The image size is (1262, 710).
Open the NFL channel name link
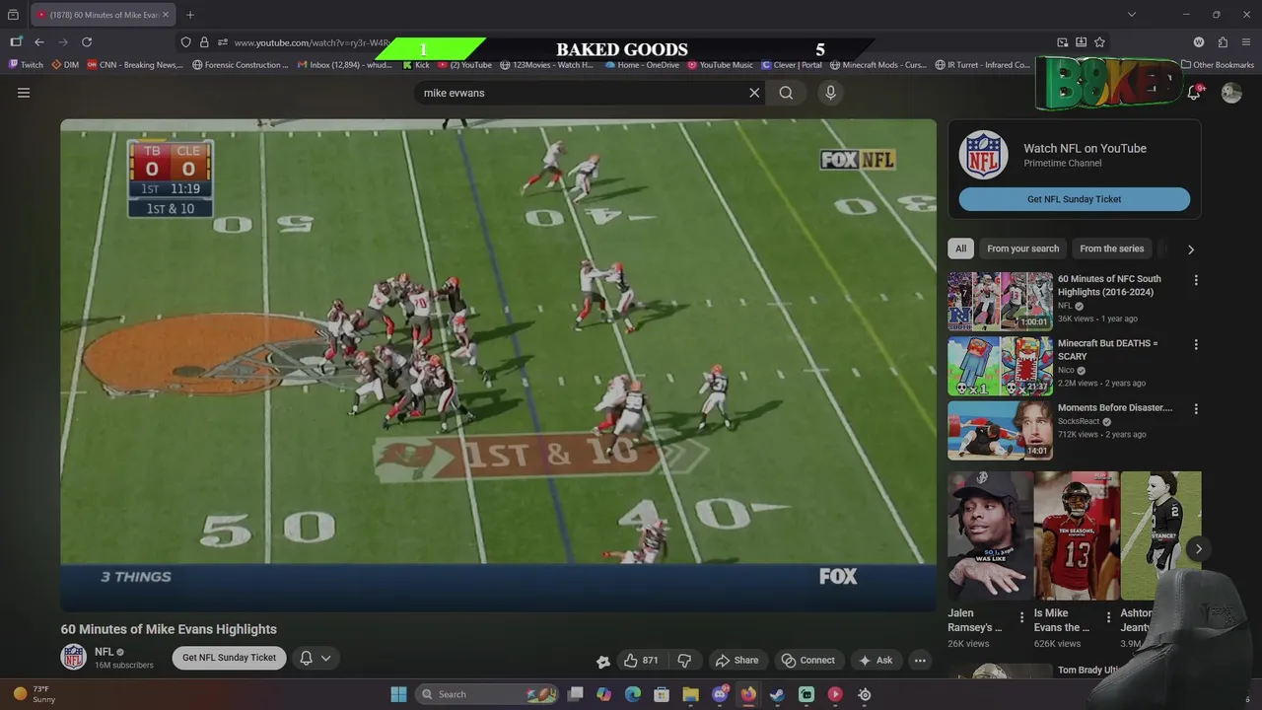[x=104, y=652]
